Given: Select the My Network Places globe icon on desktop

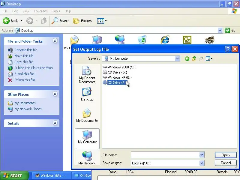Looking at the screenshot, I should 120,40.
